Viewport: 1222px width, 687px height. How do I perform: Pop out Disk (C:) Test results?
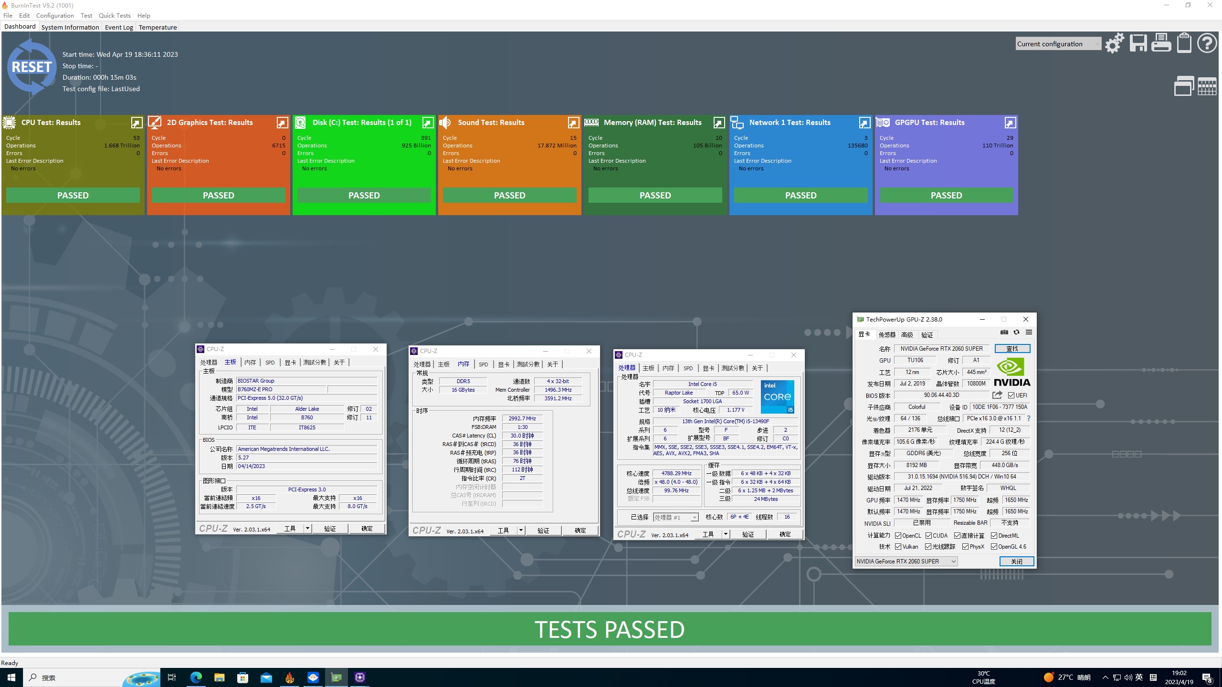(428, 123)
